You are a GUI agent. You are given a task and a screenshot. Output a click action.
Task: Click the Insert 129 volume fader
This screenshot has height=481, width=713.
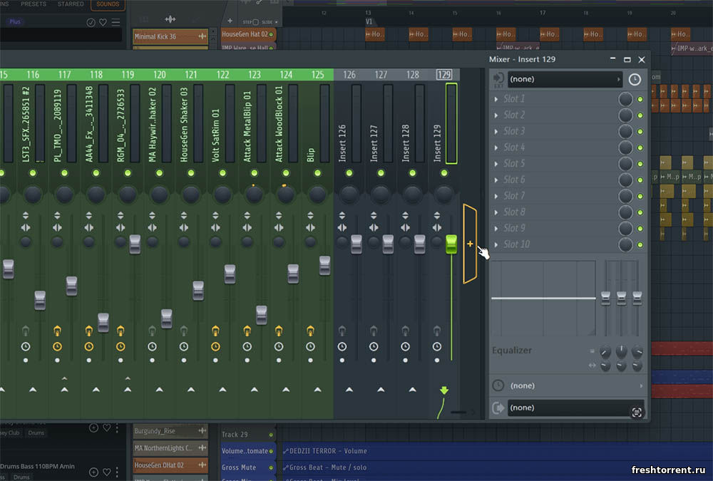(451, 244)
